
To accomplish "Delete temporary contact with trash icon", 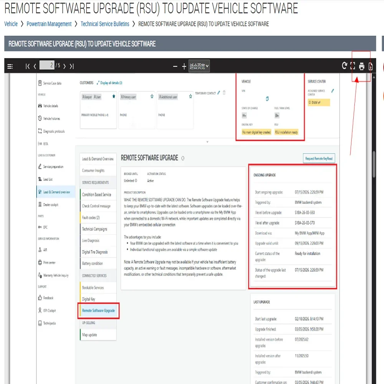I will click(x=224, y=93).
